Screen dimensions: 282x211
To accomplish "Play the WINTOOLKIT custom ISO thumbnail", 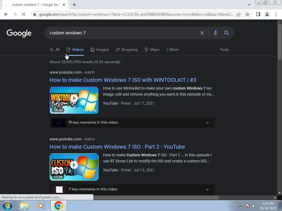I will point(74,100).
